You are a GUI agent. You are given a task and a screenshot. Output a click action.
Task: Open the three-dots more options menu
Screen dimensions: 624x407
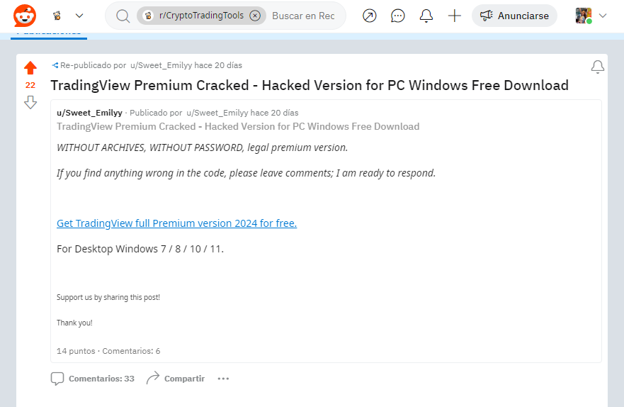pyautogui.click(x=223, y=379)
